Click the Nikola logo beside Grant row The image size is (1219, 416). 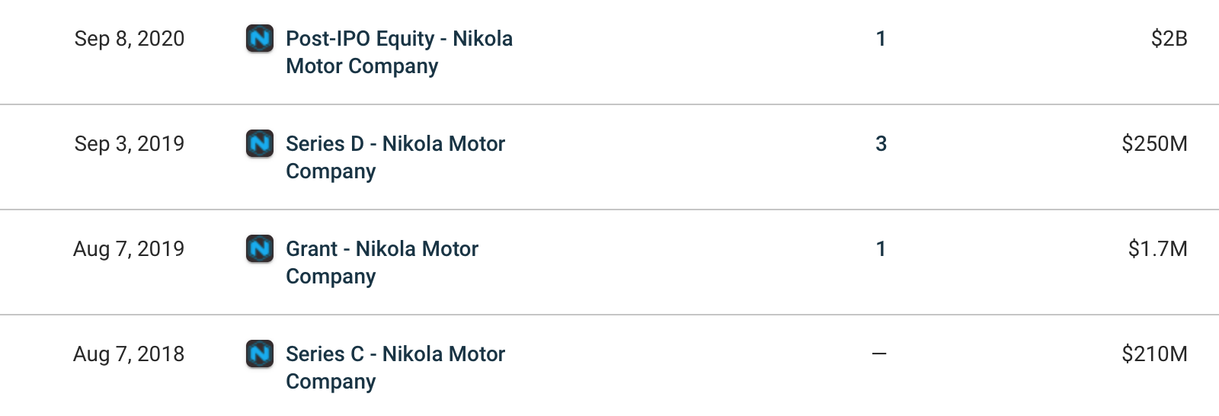pyautogui.click(x=260, y=248)
